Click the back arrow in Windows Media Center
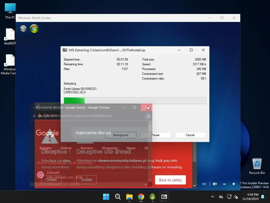This screenshot has width=270, height=203. click(23, 29)
